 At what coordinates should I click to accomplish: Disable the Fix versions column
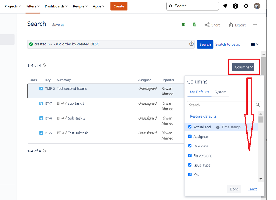pos(190,155)
